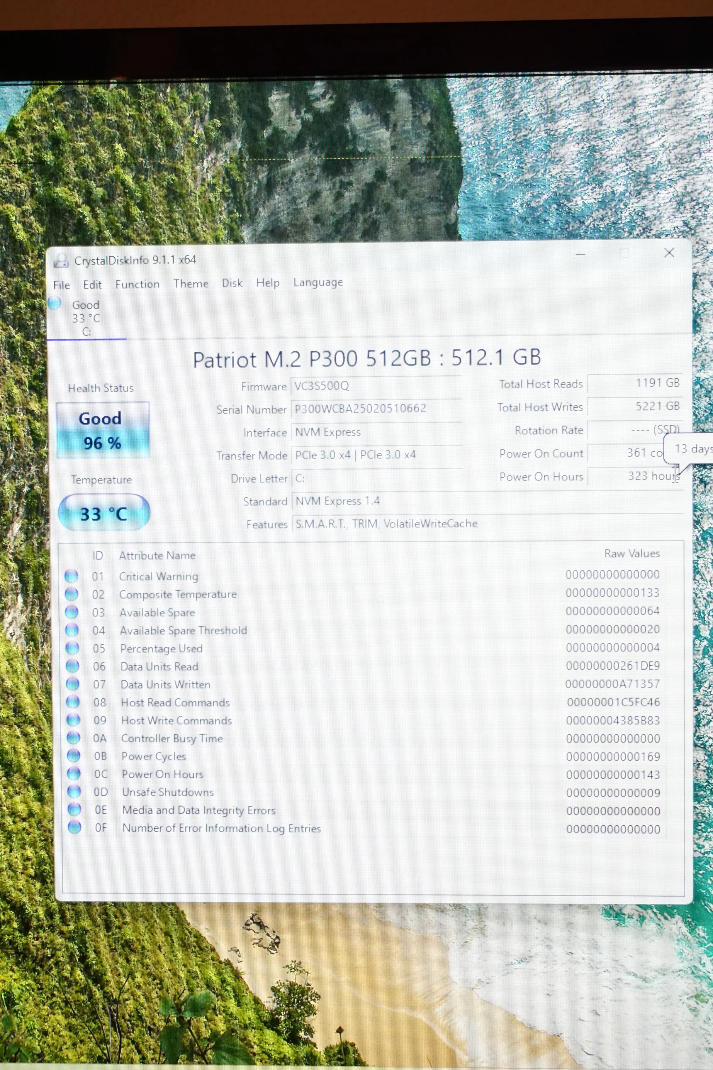Click the blue status orb for drive C:

[54, 303]
